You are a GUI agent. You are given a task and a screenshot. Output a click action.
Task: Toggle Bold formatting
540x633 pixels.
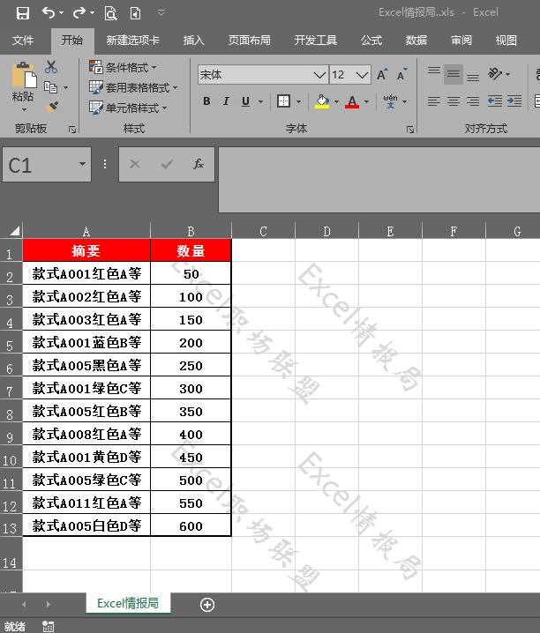point(206,101)
